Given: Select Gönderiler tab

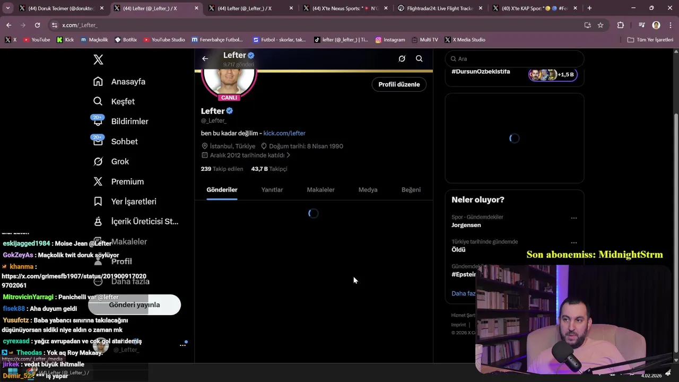Looking at the screenshot, I should tap(222, 190).
